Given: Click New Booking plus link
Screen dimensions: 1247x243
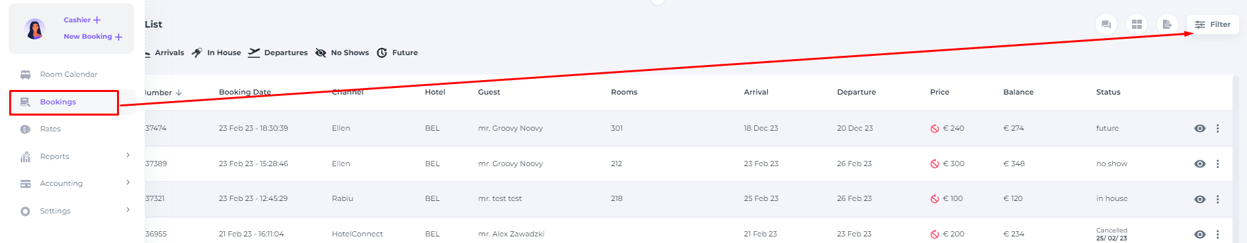Looking at the screenshot, I should pyautogui.click(x=93, y=37).
